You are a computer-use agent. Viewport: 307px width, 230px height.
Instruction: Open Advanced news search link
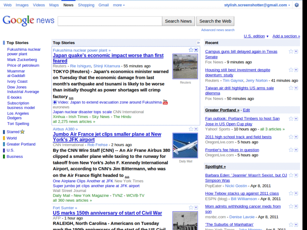tap(218, 30)
